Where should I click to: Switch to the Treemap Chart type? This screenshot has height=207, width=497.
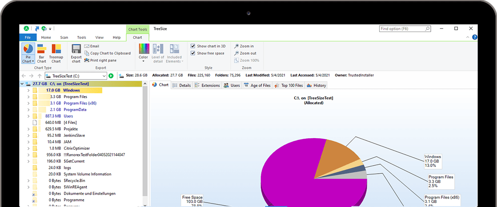(56, 53)
